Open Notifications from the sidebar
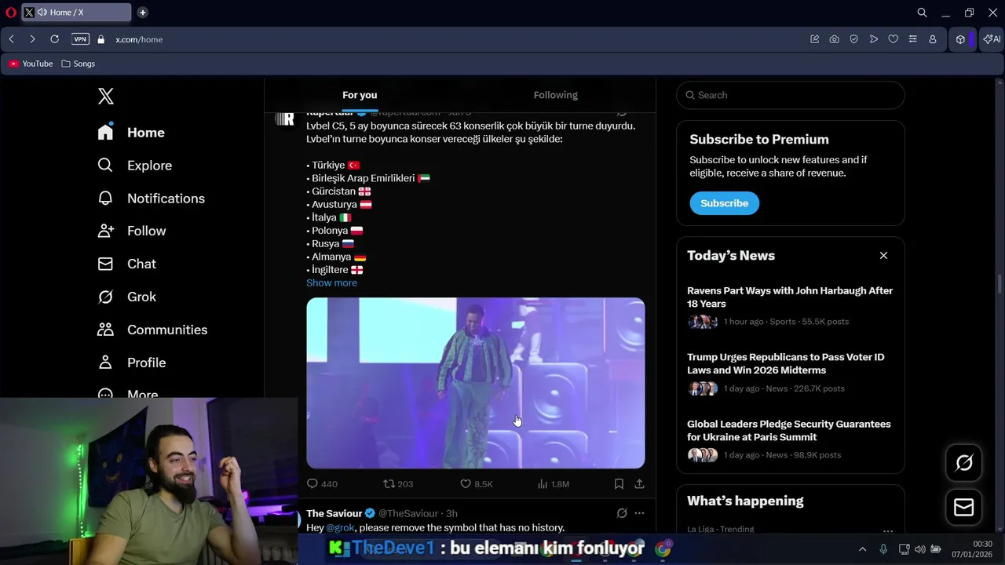 pos(151,199)
